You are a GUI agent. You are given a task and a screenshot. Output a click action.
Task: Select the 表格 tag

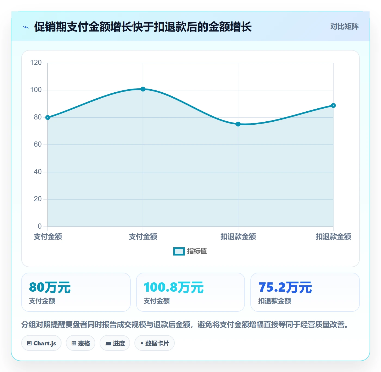(x=81, y=343)
